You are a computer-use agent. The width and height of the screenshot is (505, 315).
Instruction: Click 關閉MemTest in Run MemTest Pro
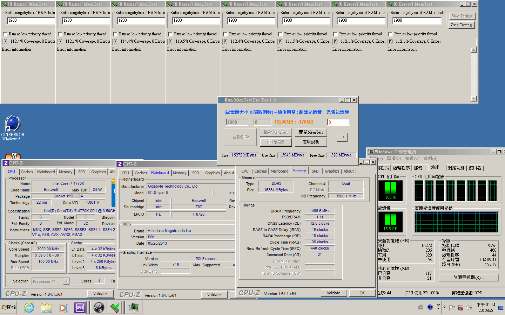(311, 132)
